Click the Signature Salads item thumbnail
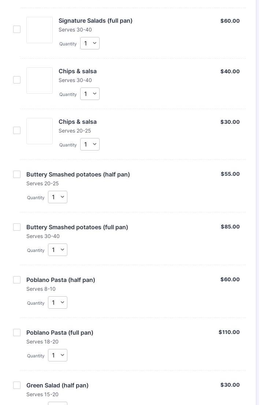The height and width of the screenshot is (405, 260). click(x=40, y=30)
